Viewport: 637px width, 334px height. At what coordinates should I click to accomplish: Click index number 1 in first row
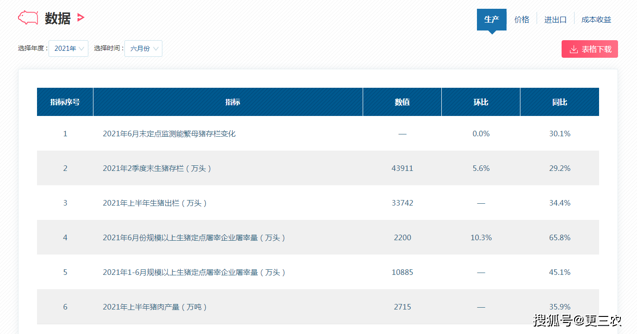(65, 134)
